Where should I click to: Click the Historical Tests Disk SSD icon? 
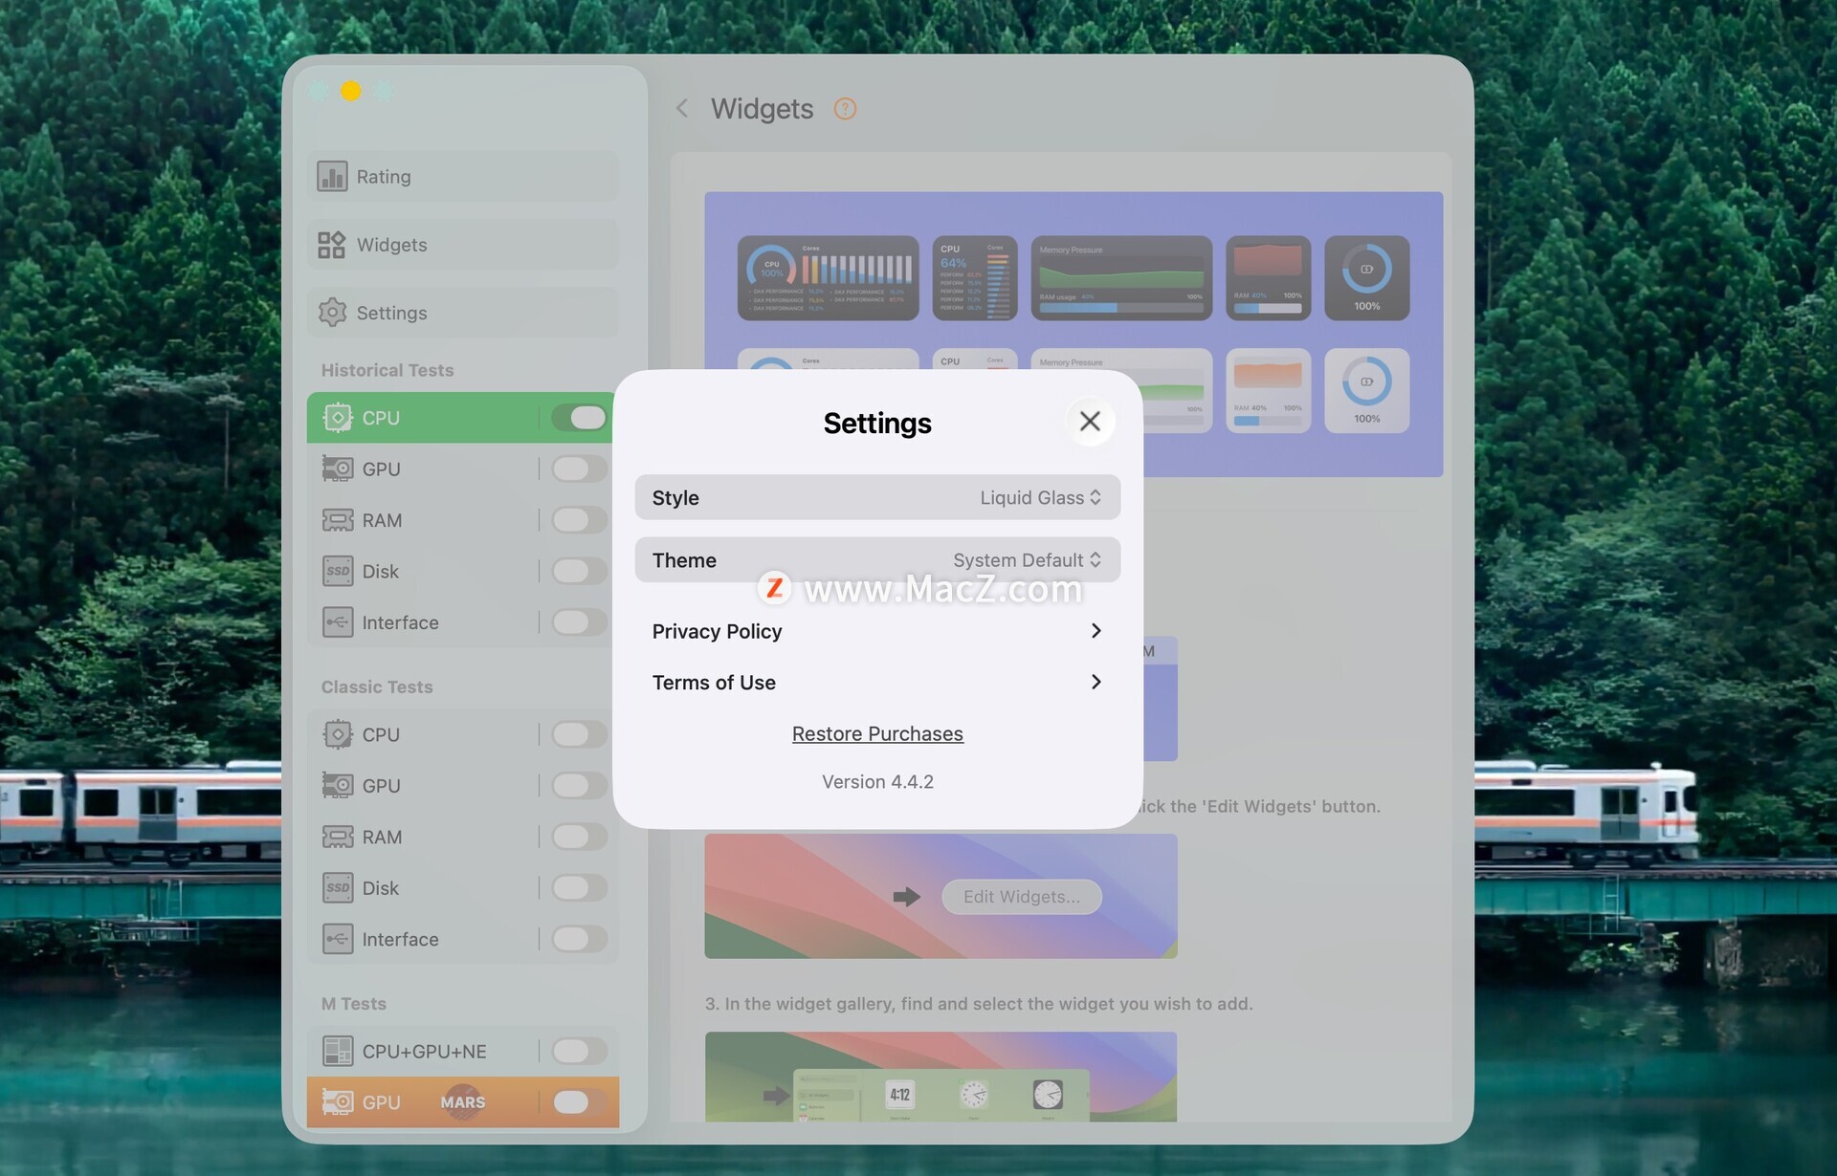(x=338, y=571)
